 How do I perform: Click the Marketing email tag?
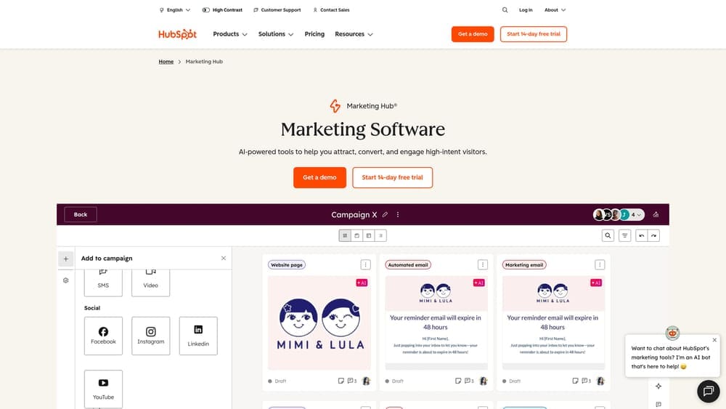(524, 265)
